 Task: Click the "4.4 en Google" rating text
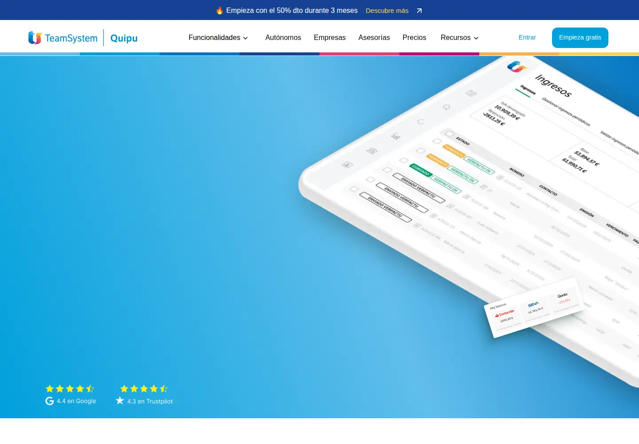(76, 401)
